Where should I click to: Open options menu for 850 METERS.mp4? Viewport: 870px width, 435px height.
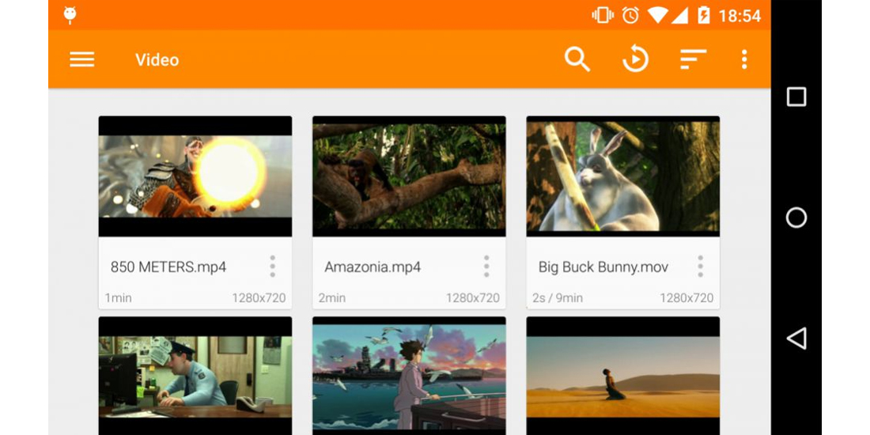tap(272, 267)
